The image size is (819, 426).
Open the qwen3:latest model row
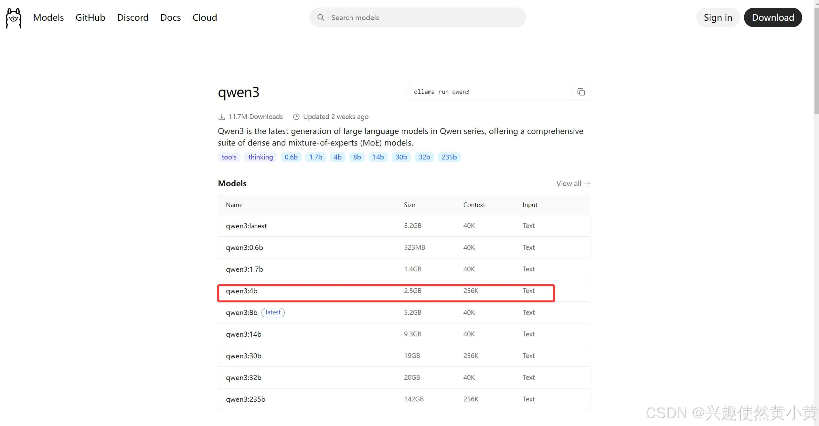click(x=404, y=226)
